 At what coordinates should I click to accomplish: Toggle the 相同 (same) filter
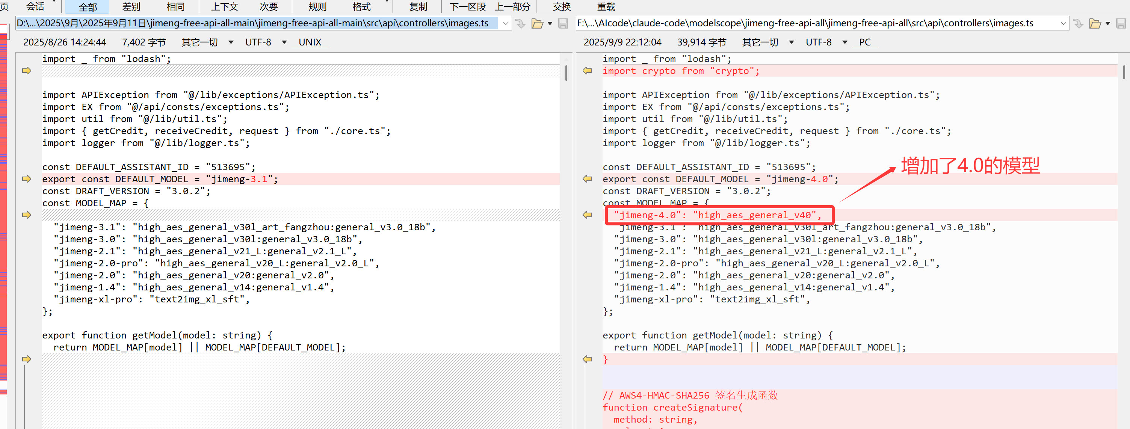(175, 7)
